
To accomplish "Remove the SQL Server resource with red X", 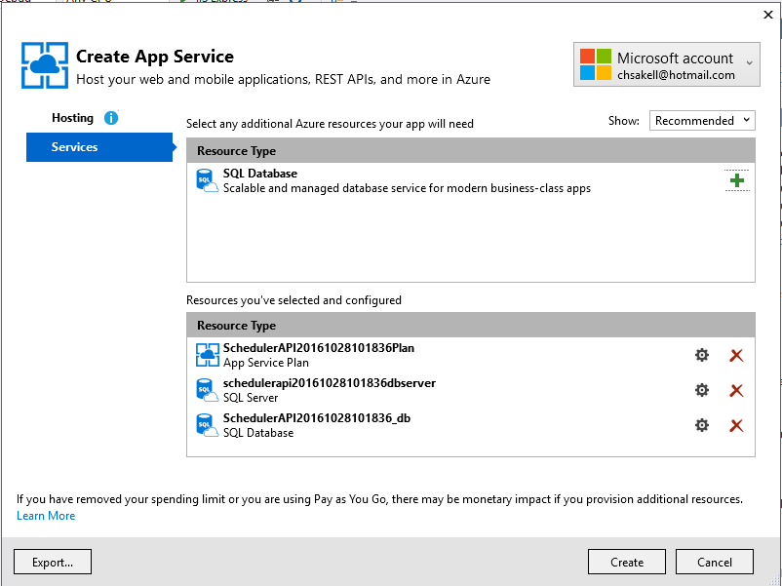I will point(736,390).
